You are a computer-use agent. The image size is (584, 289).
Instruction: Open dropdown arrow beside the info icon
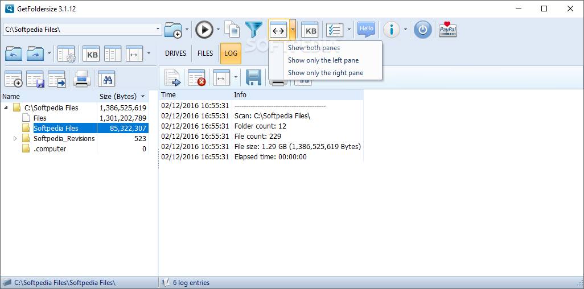coord(406,30)
